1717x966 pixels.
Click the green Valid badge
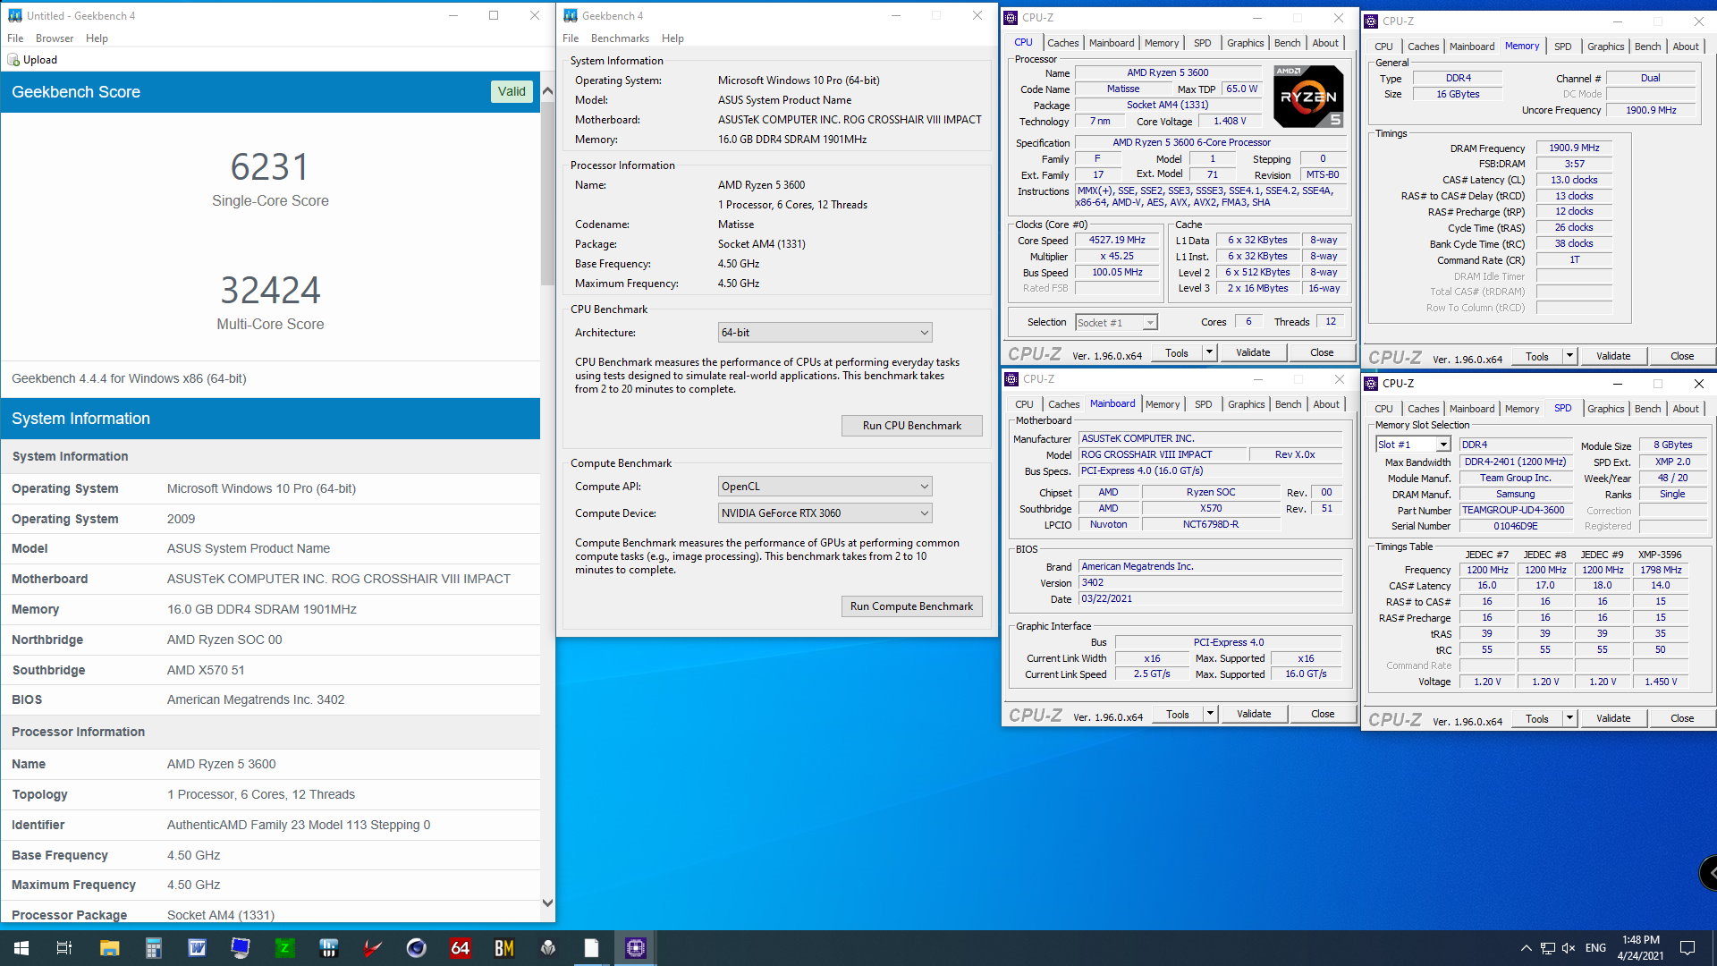[512, 91]
